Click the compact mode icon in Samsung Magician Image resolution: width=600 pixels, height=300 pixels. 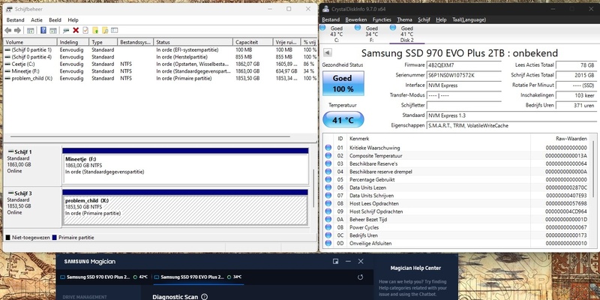335,261
